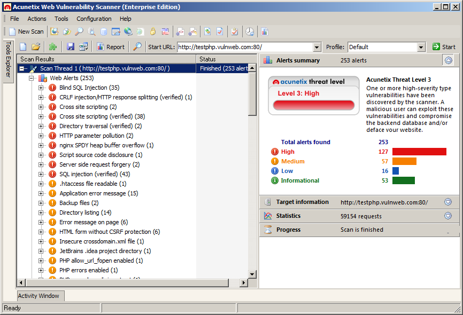Expand the SQL injection (verified) node
This screenshot has height=315, width=463.
click(41, 174)
